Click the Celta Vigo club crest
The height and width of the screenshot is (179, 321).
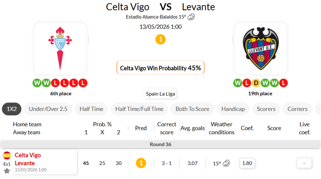pos(60,49)
